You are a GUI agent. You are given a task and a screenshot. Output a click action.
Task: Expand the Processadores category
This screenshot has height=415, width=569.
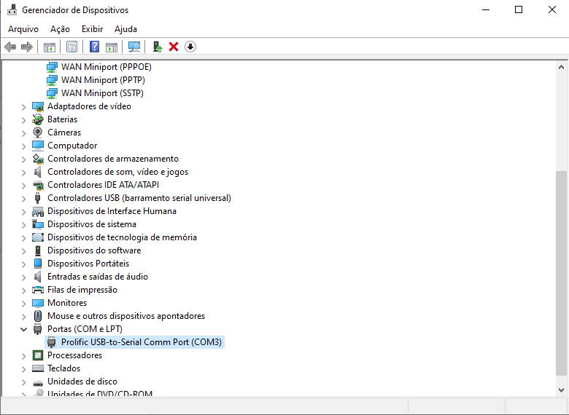point(24,355)
